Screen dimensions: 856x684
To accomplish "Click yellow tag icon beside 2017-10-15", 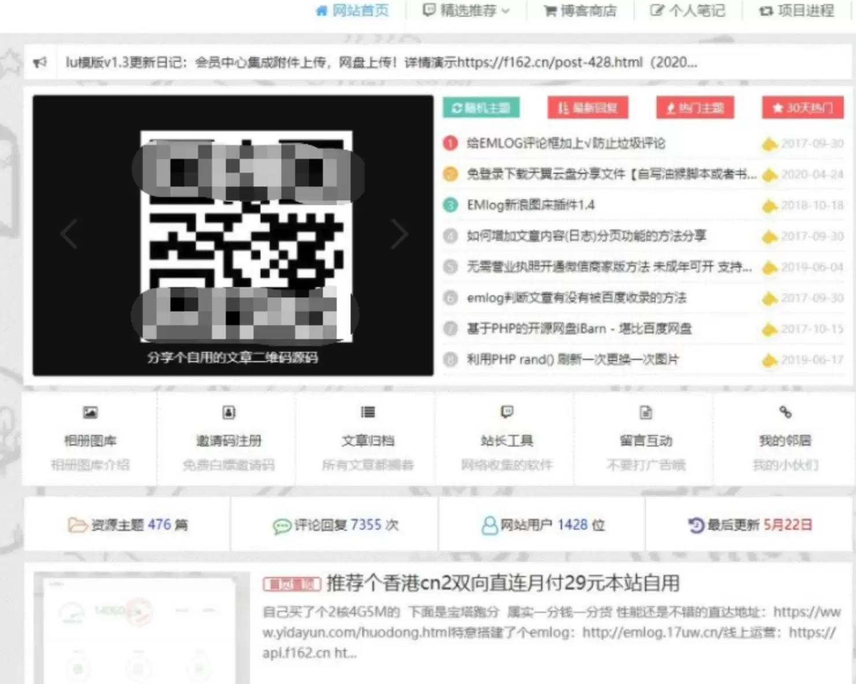I will point(769,329).
